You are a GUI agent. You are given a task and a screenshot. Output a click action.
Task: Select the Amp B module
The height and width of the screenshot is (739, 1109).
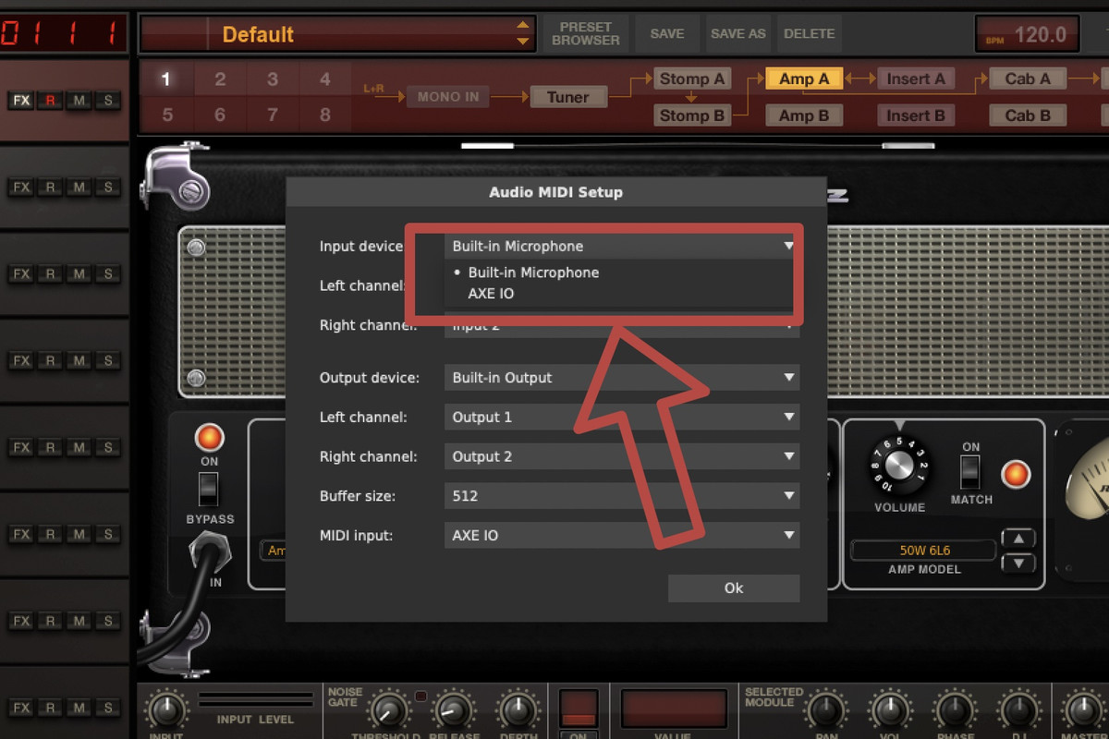[x=803, y=115]
